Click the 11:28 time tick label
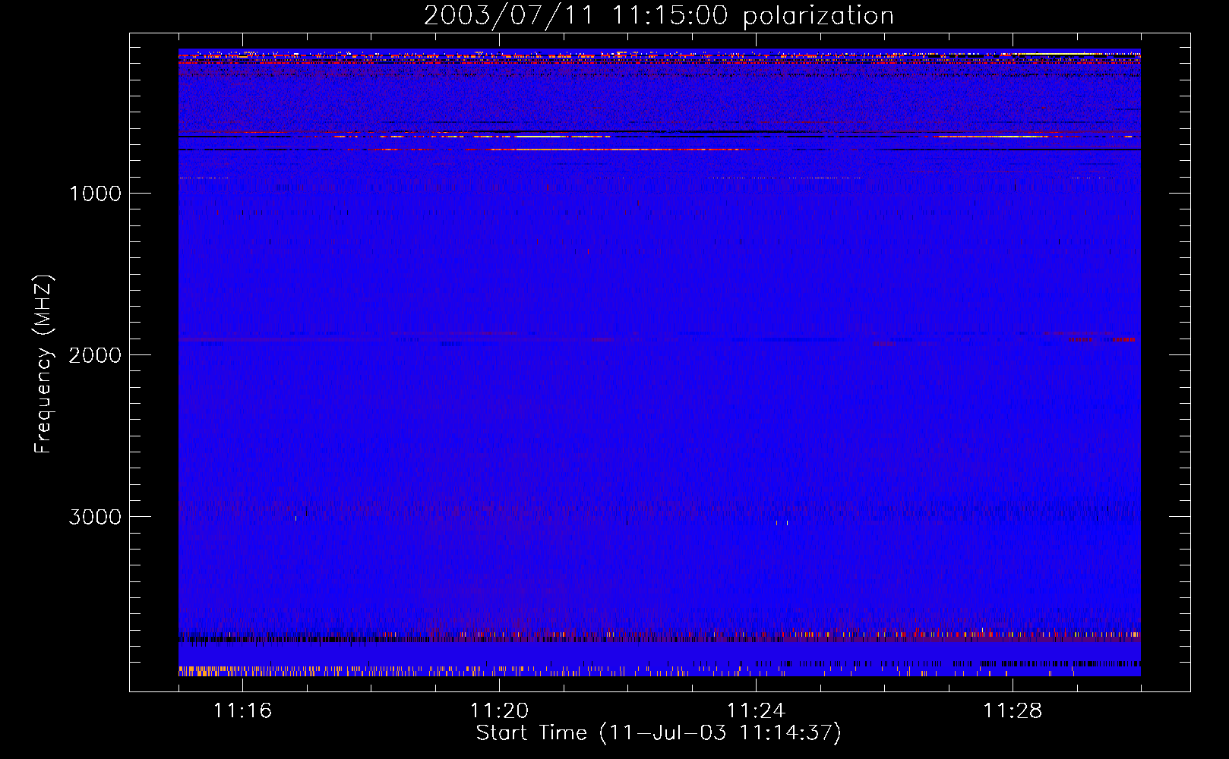This screenshot has height=759, width=1229. [x=1013, y=711]
